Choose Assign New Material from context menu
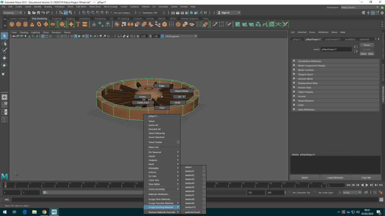This screenshot has height=216, width=385. click(x=161, y=199)
